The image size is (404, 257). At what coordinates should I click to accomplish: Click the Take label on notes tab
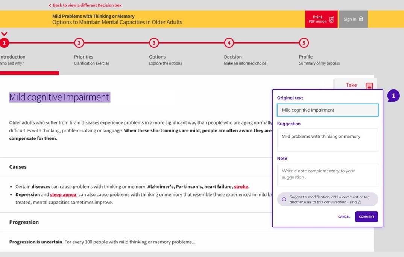tap(351, 85)
